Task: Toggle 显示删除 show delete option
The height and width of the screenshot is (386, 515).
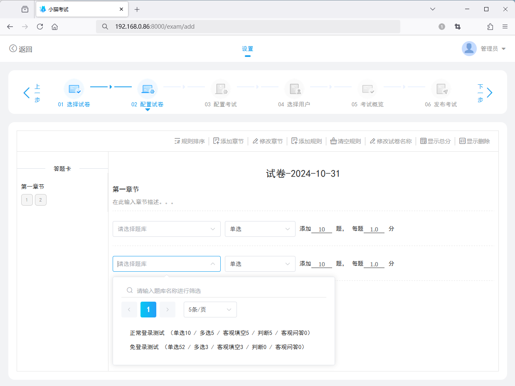Action: [x=462, y=141]
